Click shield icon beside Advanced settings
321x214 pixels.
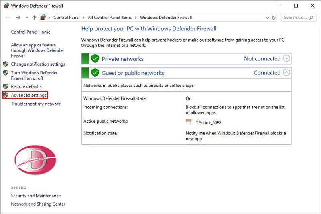pyautogui.click(x=6, y=95)
